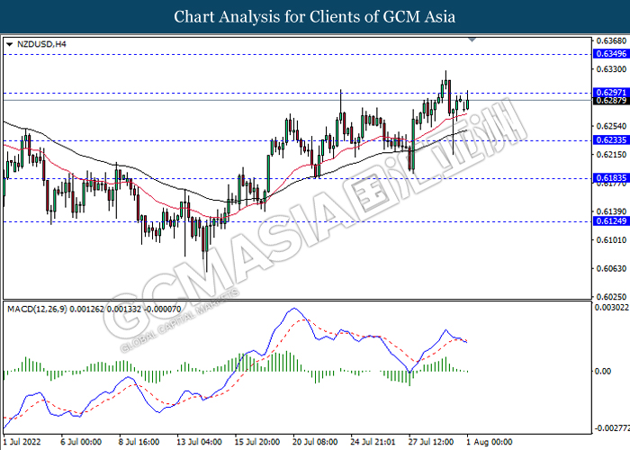Click the NZDUSD,H4 symbol dropdown triangle
The height and width of the screenshot is (450, 630).
(10, 45)
